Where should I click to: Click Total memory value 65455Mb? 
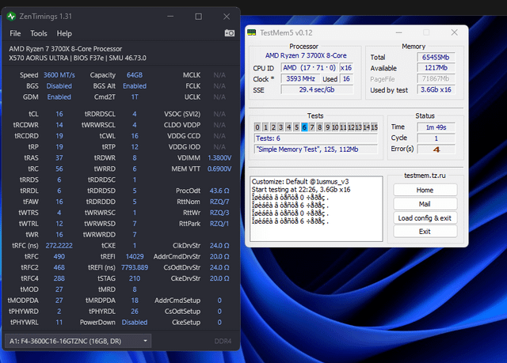click(x=436, y=58)
